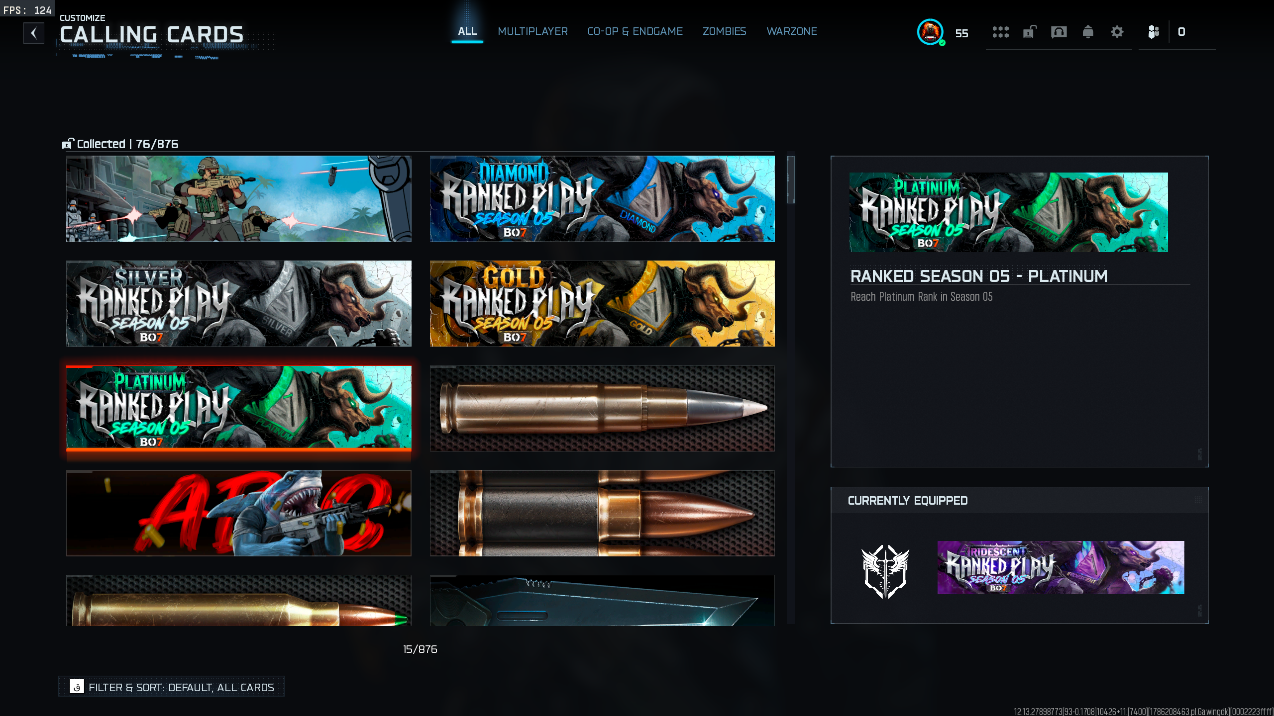Click the Collected padlock icon
The height and width of the screenshot is (716, 1274).
tap(68, 144)
